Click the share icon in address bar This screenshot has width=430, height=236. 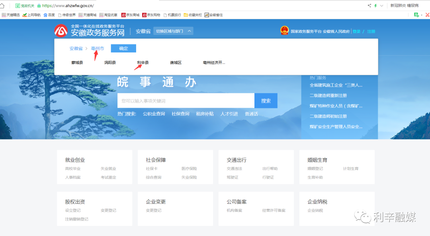(369, 6)
